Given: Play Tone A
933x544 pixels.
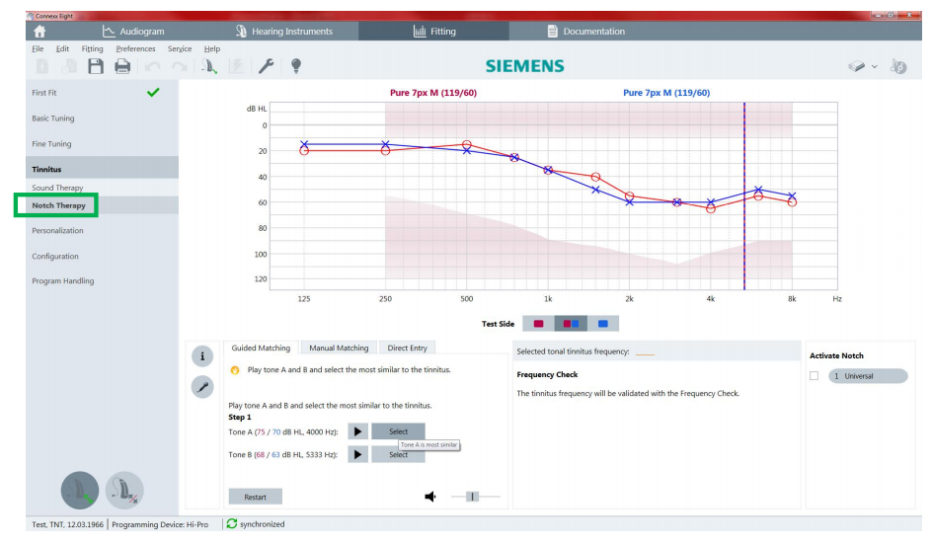Looking at the screenshot, I should click(357, 431).
